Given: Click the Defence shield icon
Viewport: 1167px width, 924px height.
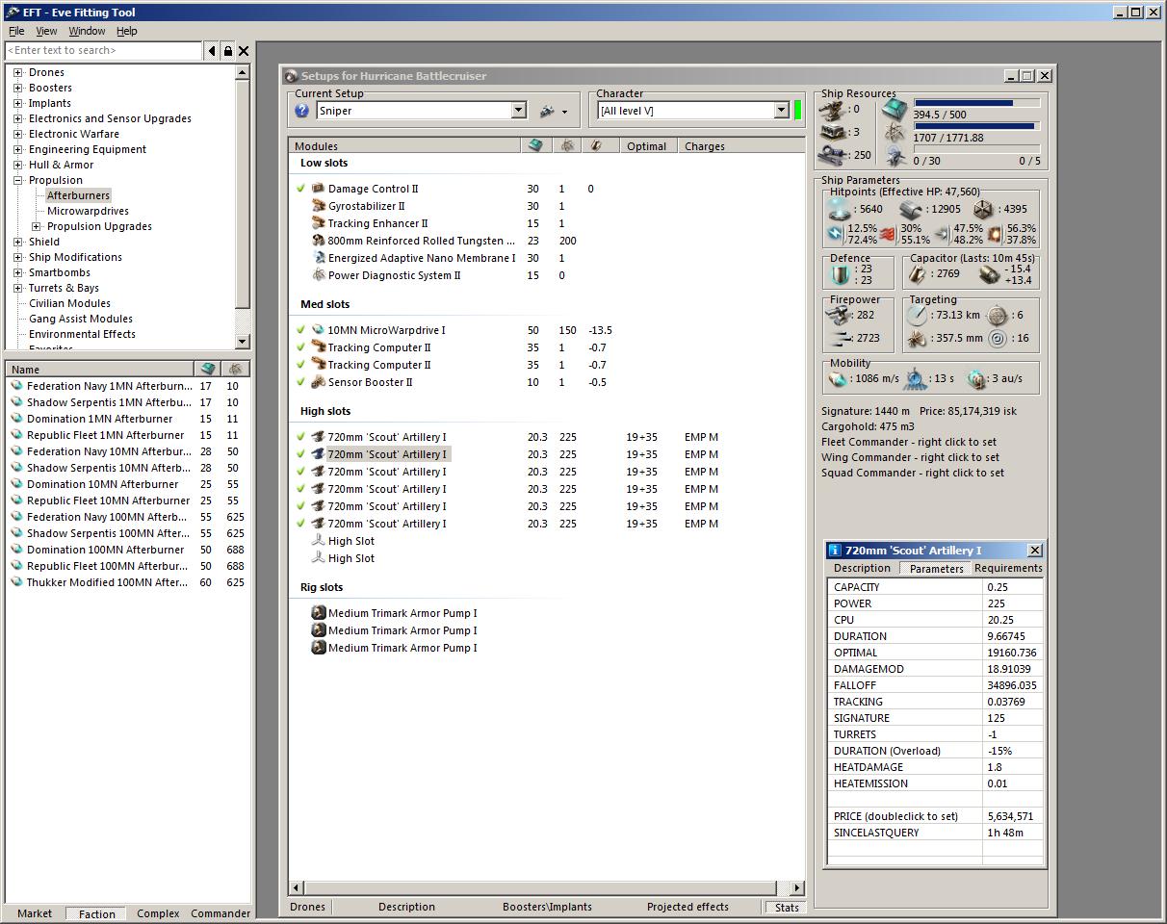Looking at the screenshot, I should point(842,275).
